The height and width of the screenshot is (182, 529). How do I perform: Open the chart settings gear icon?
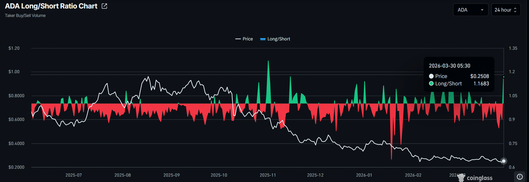[520, 177]
